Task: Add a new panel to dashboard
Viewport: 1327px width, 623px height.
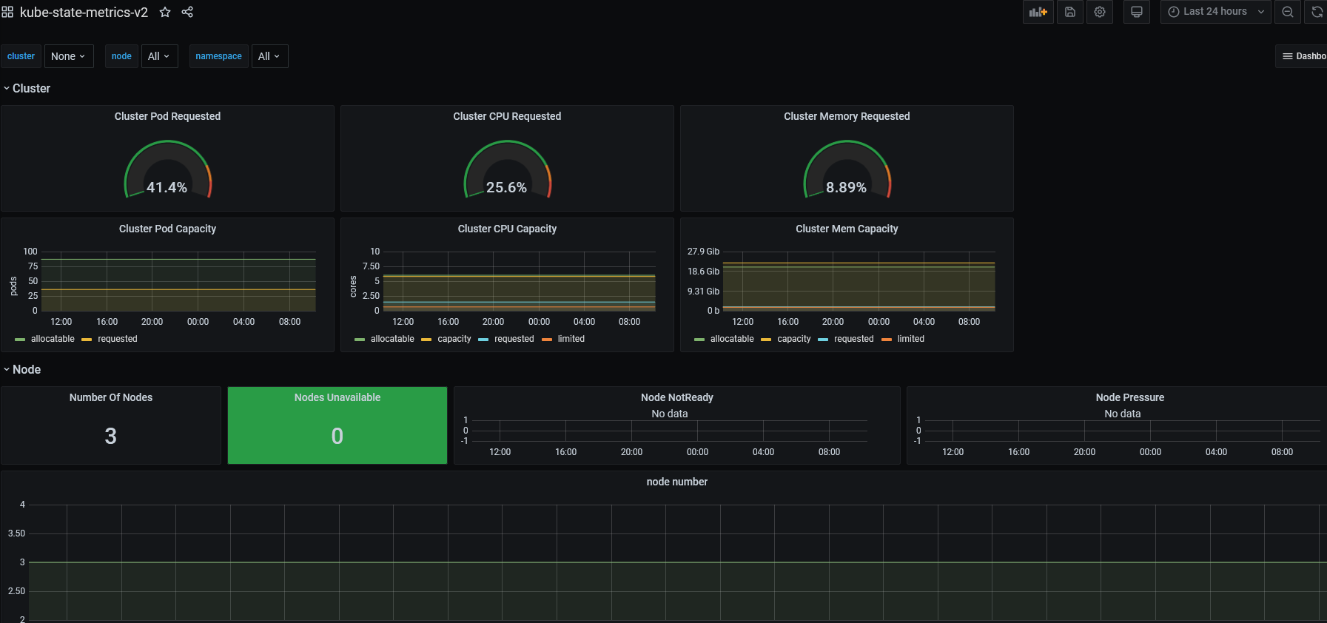Action: click(1038, 12)
